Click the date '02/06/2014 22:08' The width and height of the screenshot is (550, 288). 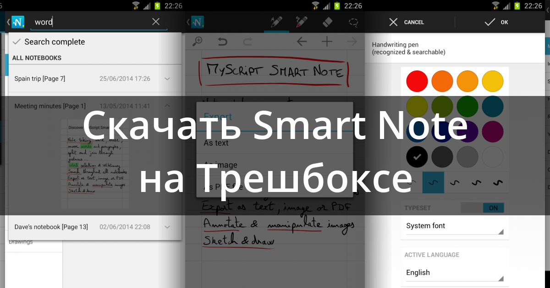click(x=125, y=227)
